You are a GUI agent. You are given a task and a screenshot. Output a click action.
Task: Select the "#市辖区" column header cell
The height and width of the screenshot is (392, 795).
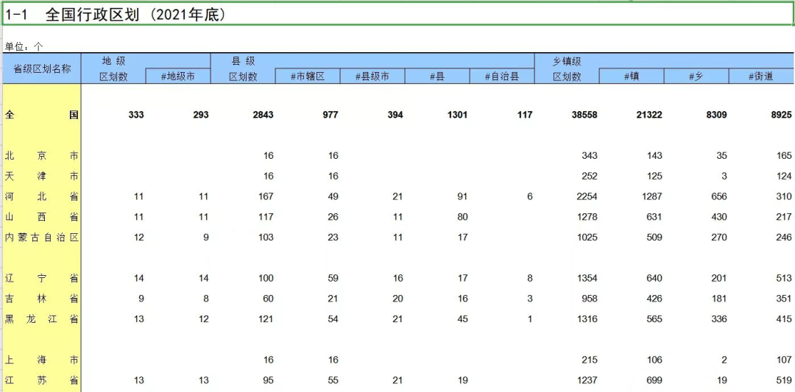point(307,76)
